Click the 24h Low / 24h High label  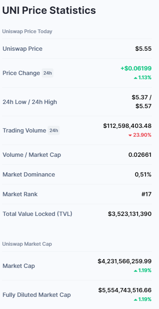coord(30,102)
